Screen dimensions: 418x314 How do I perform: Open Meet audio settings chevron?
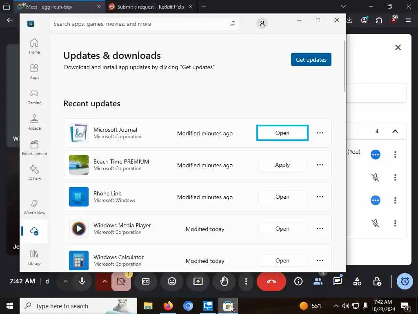click(66, 281)
